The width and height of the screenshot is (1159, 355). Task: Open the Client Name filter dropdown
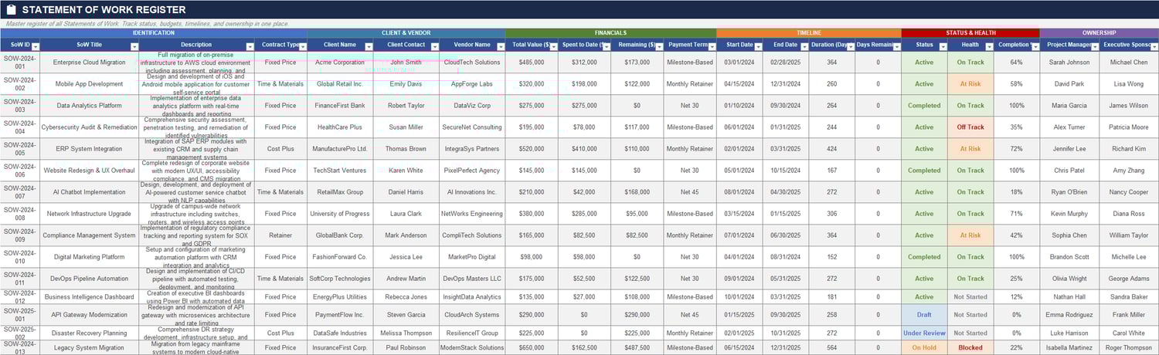point(368,46)
